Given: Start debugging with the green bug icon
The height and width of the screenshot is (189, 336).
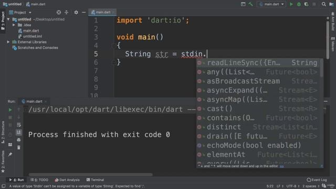Looking at the screenshot, I should (x=299, y=4).
